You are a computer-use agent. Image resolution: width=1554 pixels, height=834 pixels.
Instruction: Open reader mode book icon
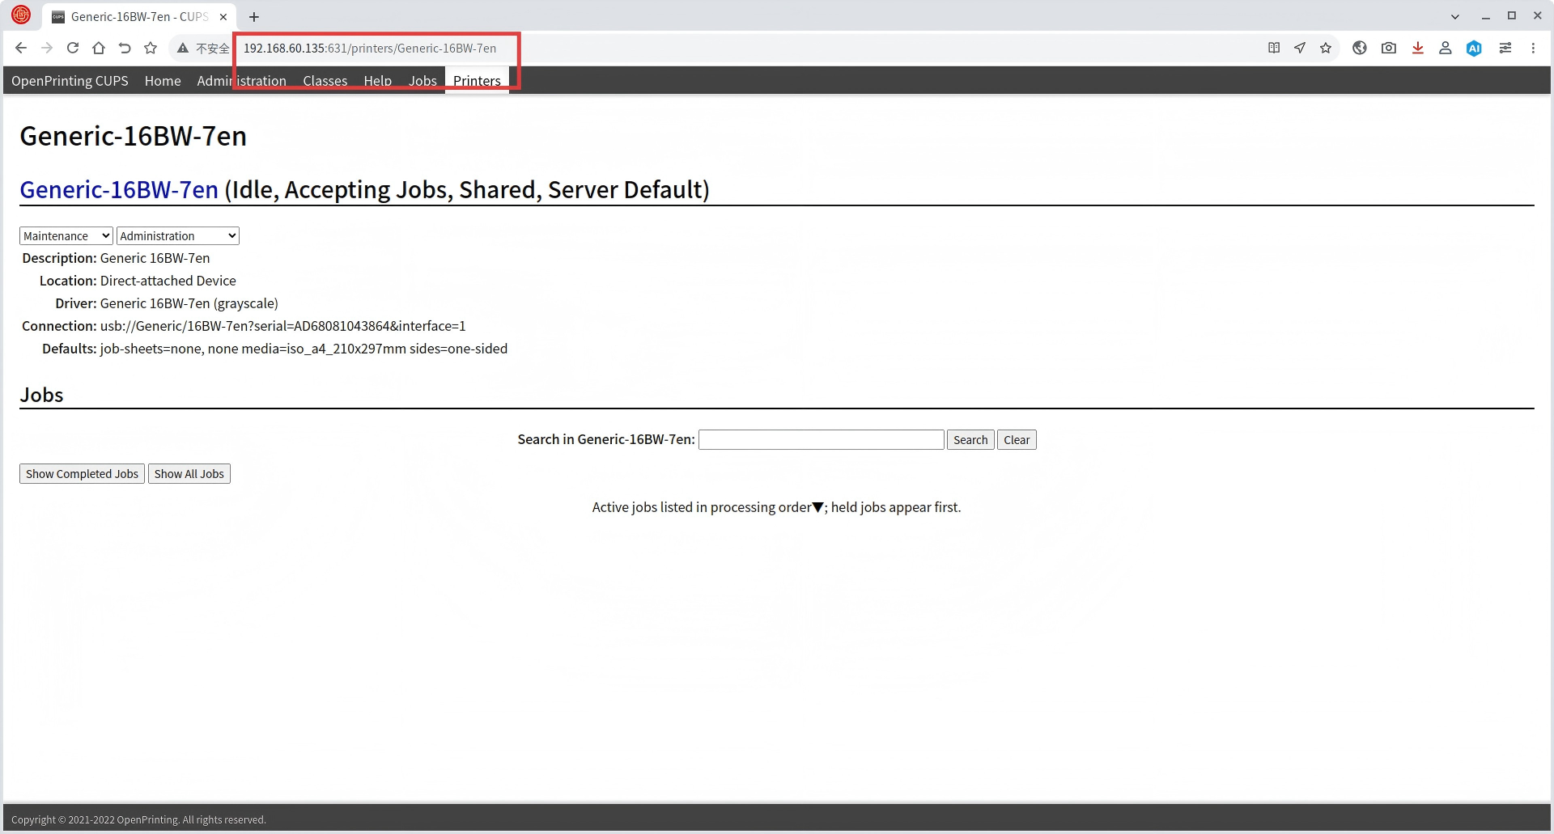(x=1274, y=48)
